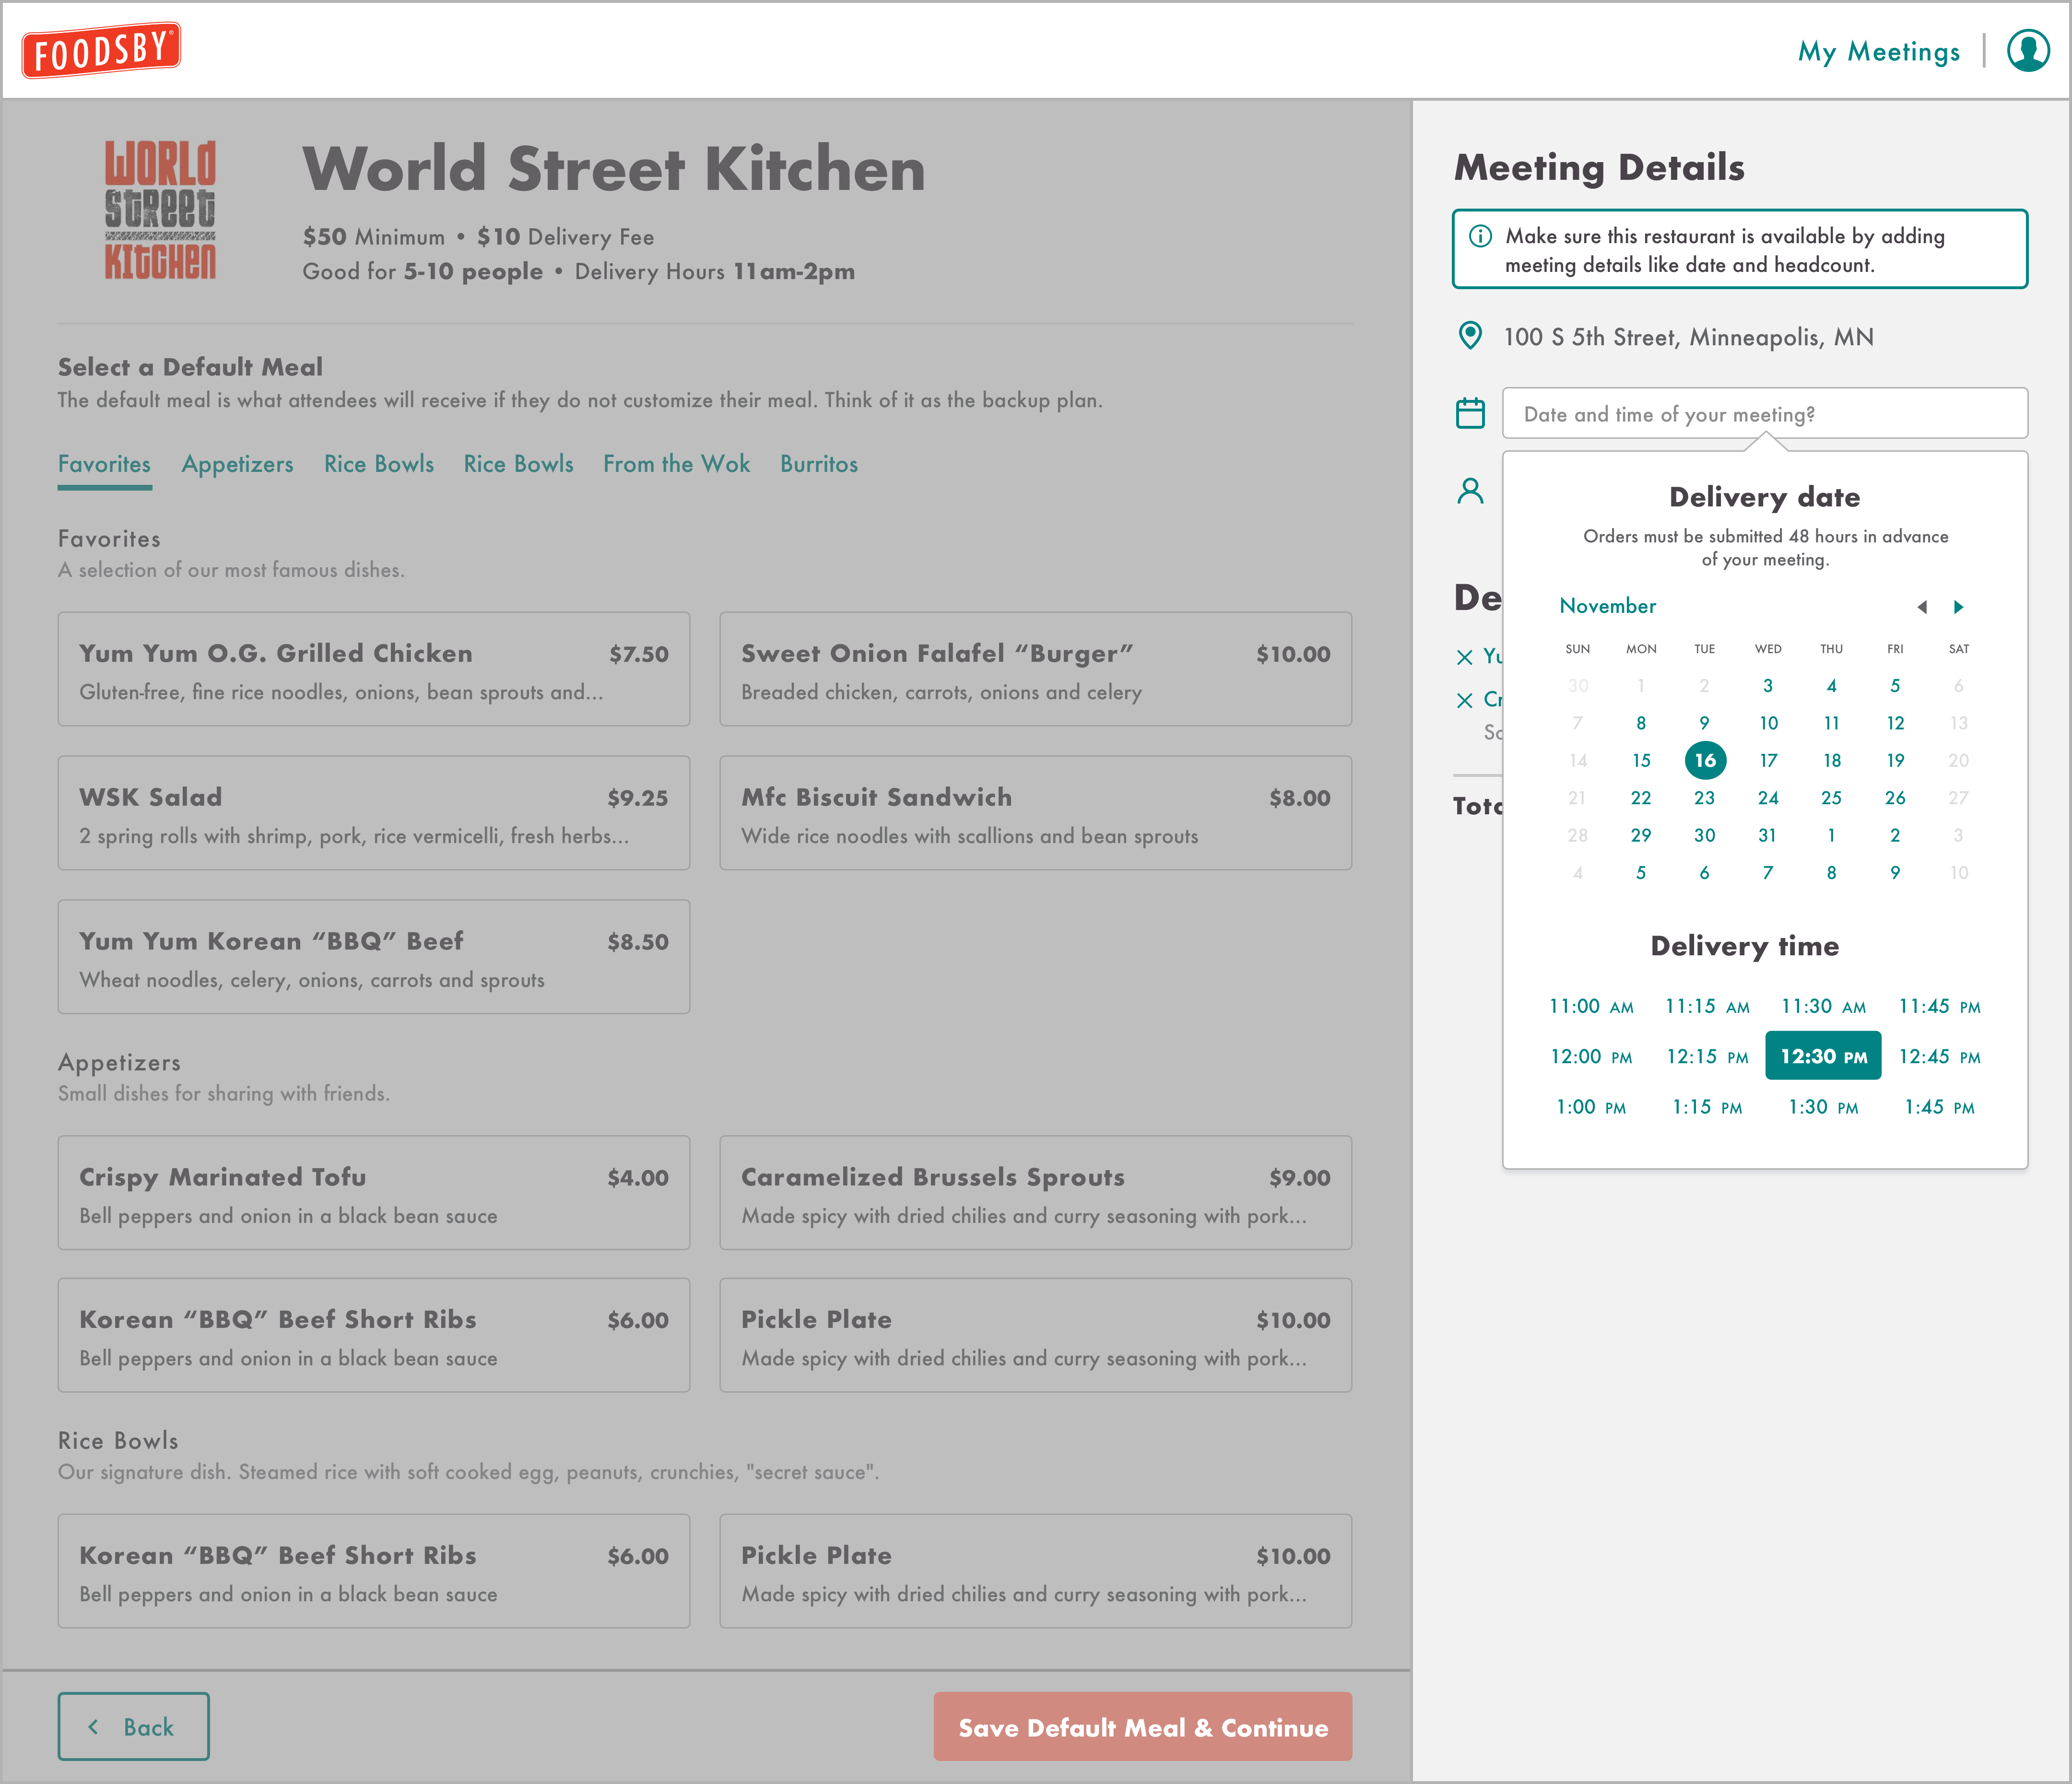Click the Foodsby logo
This screenshot has width=2072, height=1784.
(101, 50)
